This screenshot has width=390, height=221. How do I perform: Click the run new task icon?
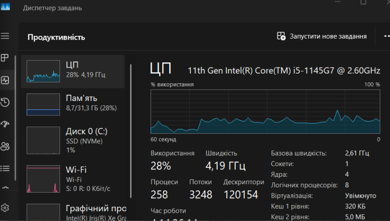click(x=281, y=36)
